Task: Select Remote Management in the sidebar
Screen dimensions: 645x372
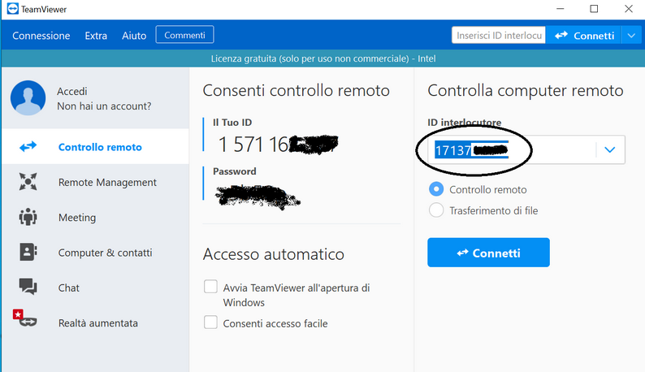Action: pos(95,182)
